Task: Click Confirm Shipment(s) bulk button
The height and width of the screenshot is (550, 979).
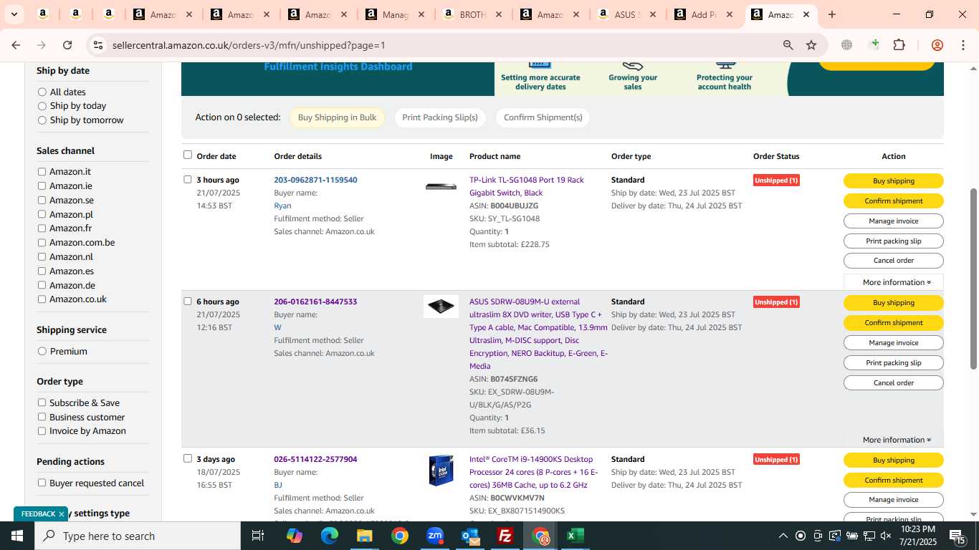Action: 543,117
